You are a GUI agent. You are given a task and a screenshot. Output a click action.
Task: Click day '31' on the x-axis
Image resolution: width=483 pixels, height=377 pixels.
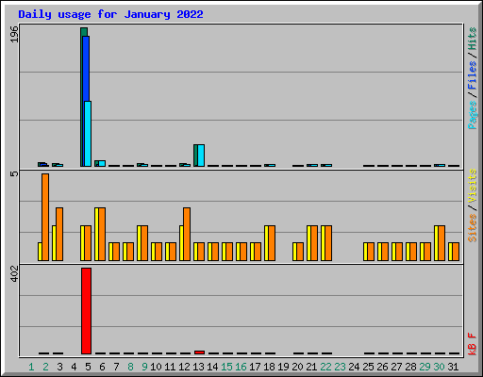(x=453, y=367)
